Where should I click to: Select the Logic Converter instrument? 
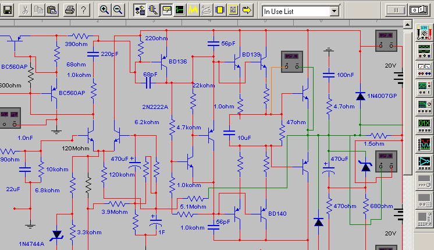[424, 163]
